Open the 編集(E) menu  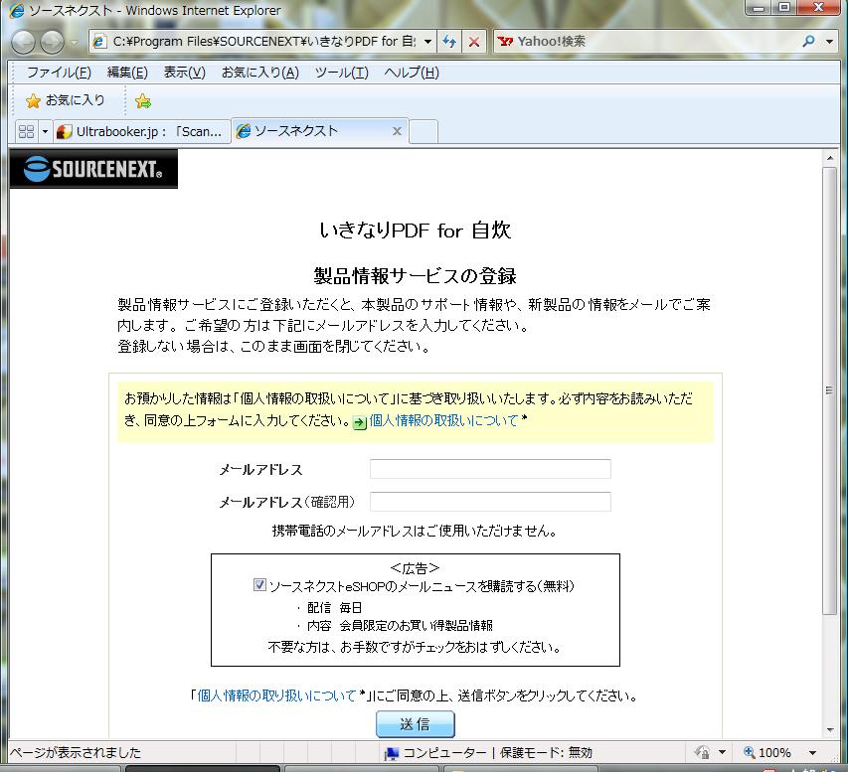coord(127,73)
